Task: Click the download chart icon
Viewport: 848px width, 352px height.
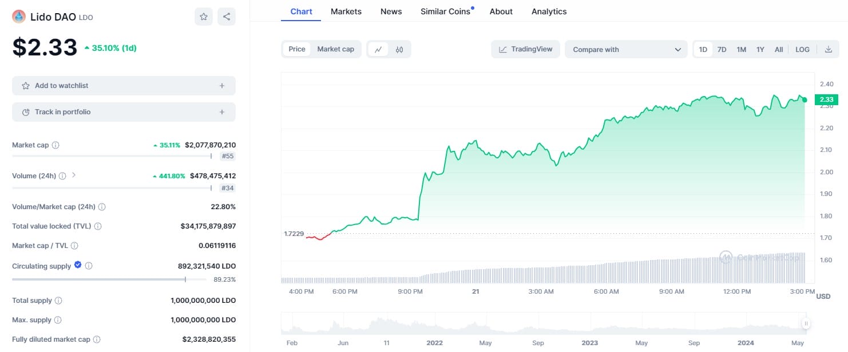Action: point(828,50)
